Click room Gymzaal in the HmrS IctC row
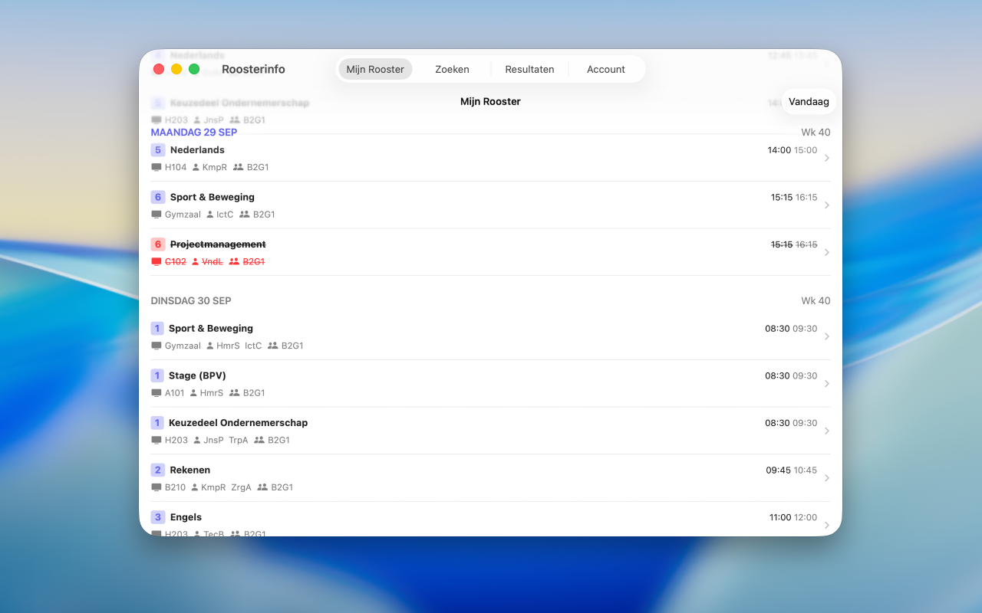 click(x=183, y=346)
